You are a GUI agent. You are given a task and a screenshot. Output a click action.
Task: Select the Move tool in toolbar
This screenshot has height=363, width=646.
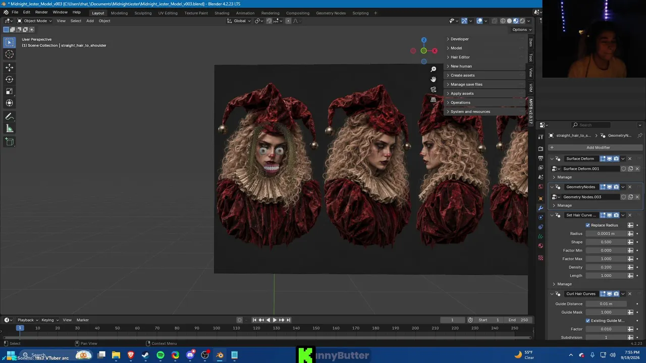click(9, 67)
